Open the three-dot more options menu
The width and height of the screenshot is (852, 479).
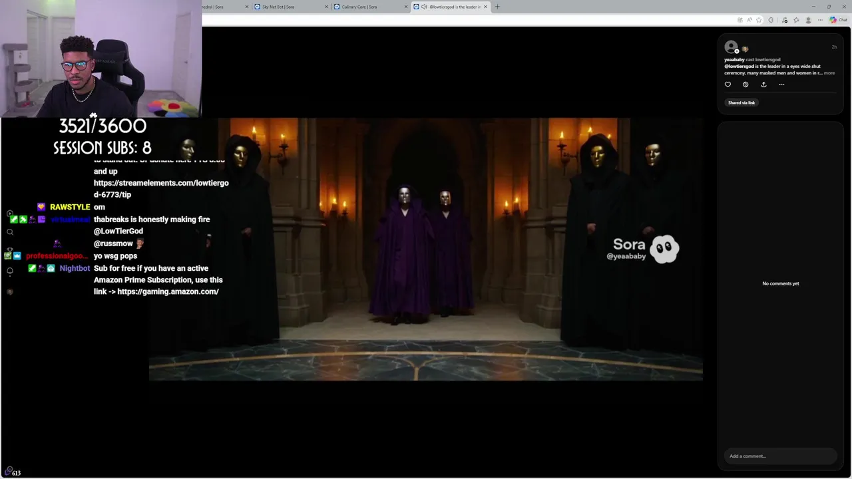tap(781, 84)
